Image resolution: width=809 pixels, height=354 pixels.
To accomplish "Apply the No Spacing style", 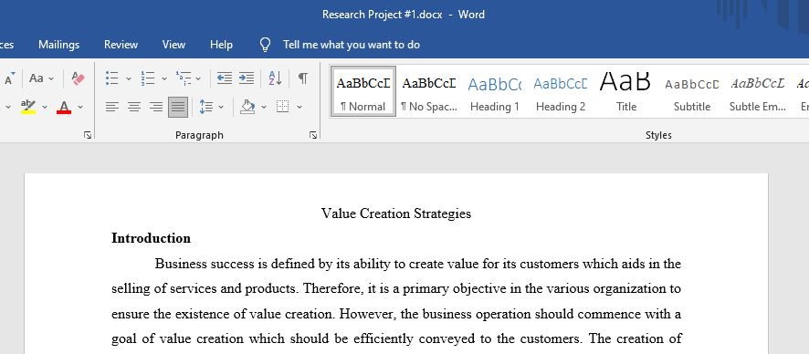I will pyautogui.click(x=429, y=91).
